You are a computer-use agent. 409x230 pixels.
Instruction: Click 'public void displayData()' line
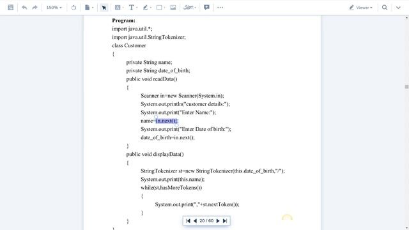155,154
